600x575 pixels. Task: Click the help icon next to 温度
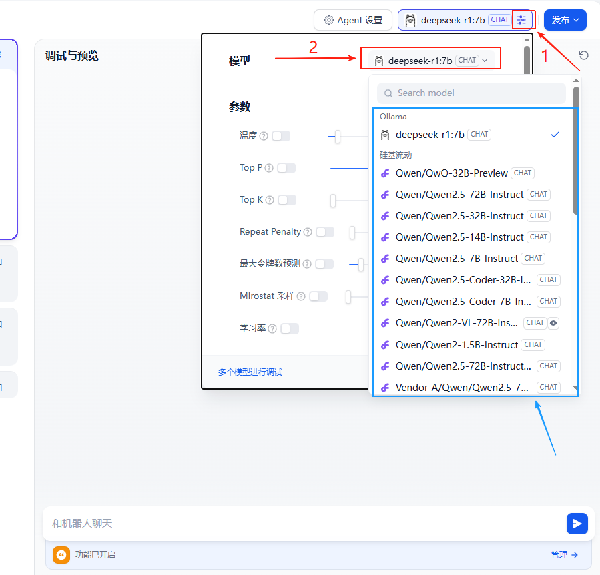264,136
